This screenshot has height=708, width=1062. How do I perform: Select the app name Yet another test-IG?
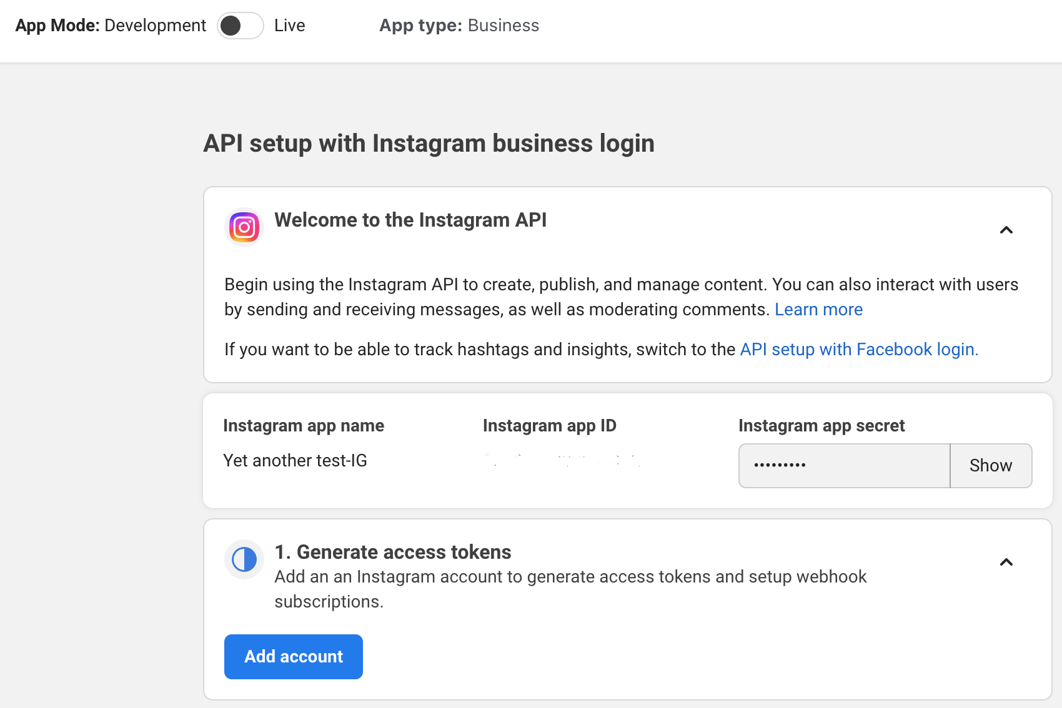[295, 460]
